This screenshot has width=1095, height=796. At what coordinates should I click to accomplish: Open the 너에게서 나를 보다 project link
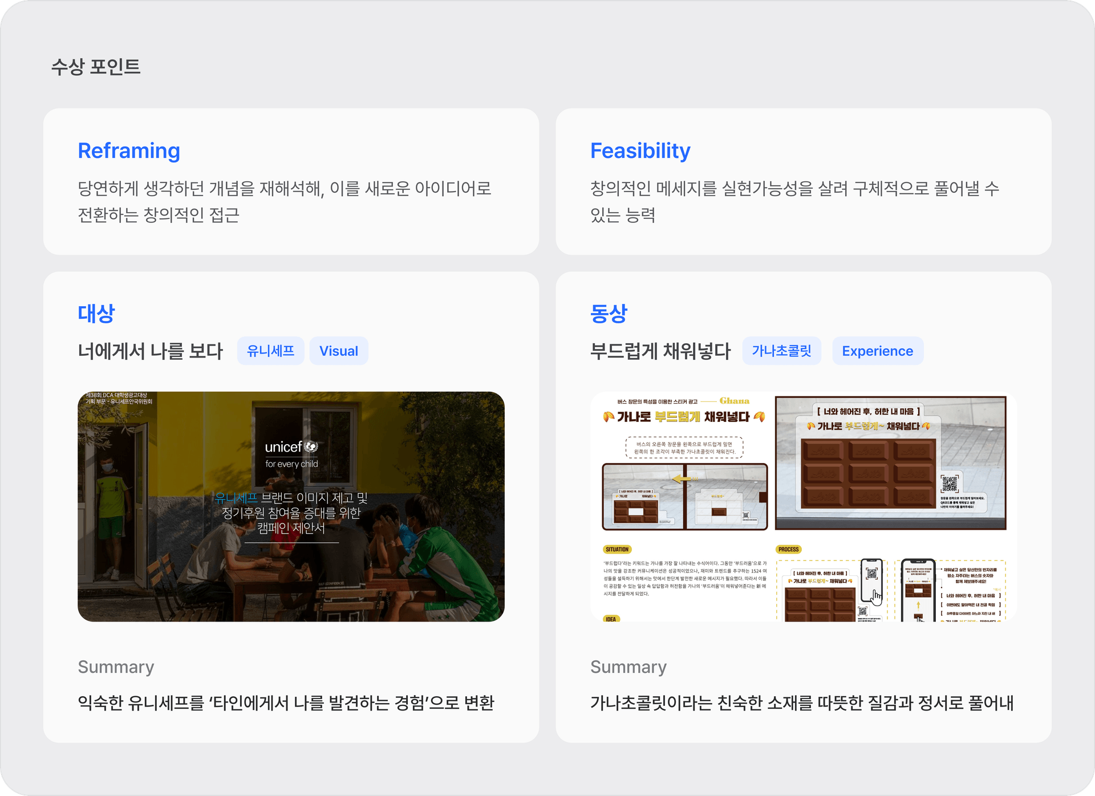pyautogui.click(x=151, y=351)
